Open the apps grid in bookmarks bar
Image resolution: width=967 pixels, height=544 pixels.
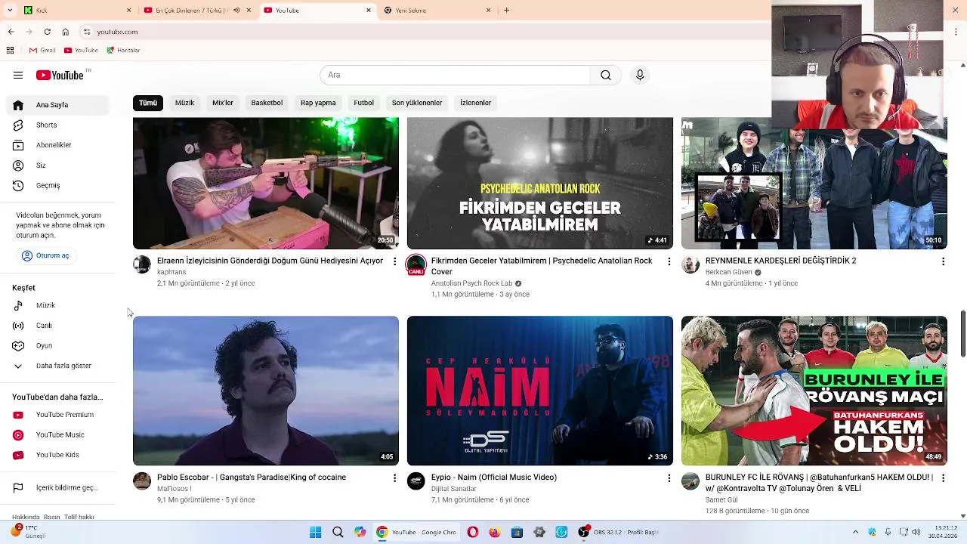click(10, 50)
